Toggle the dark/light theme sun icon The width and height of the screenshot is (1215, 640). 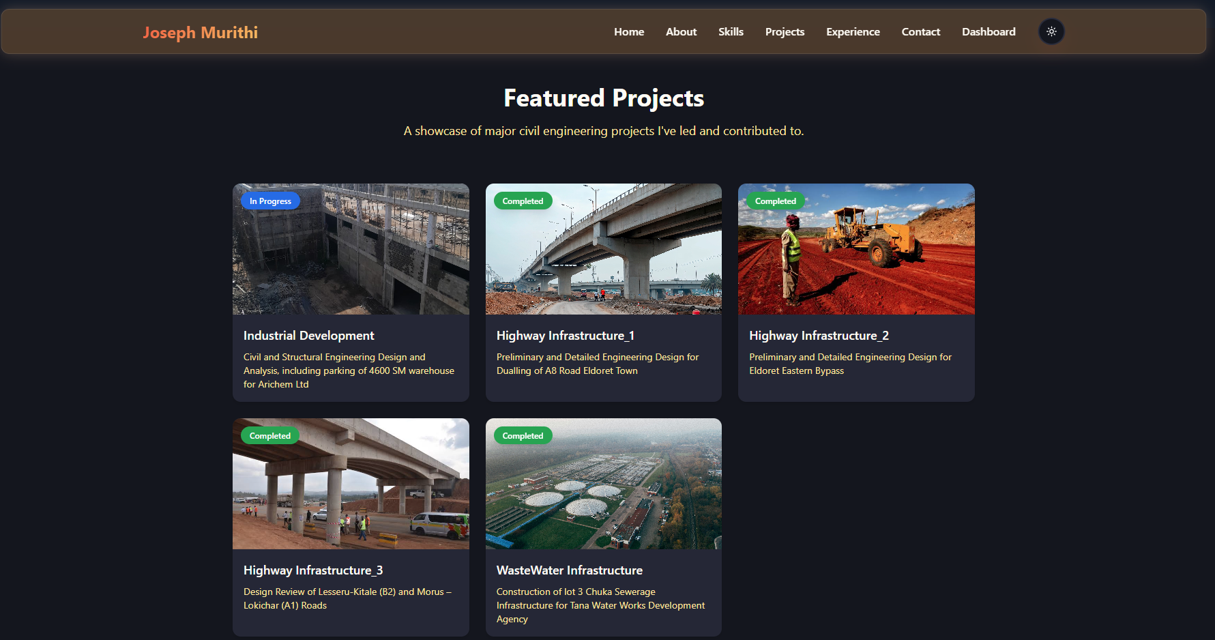click(1051, 31)
